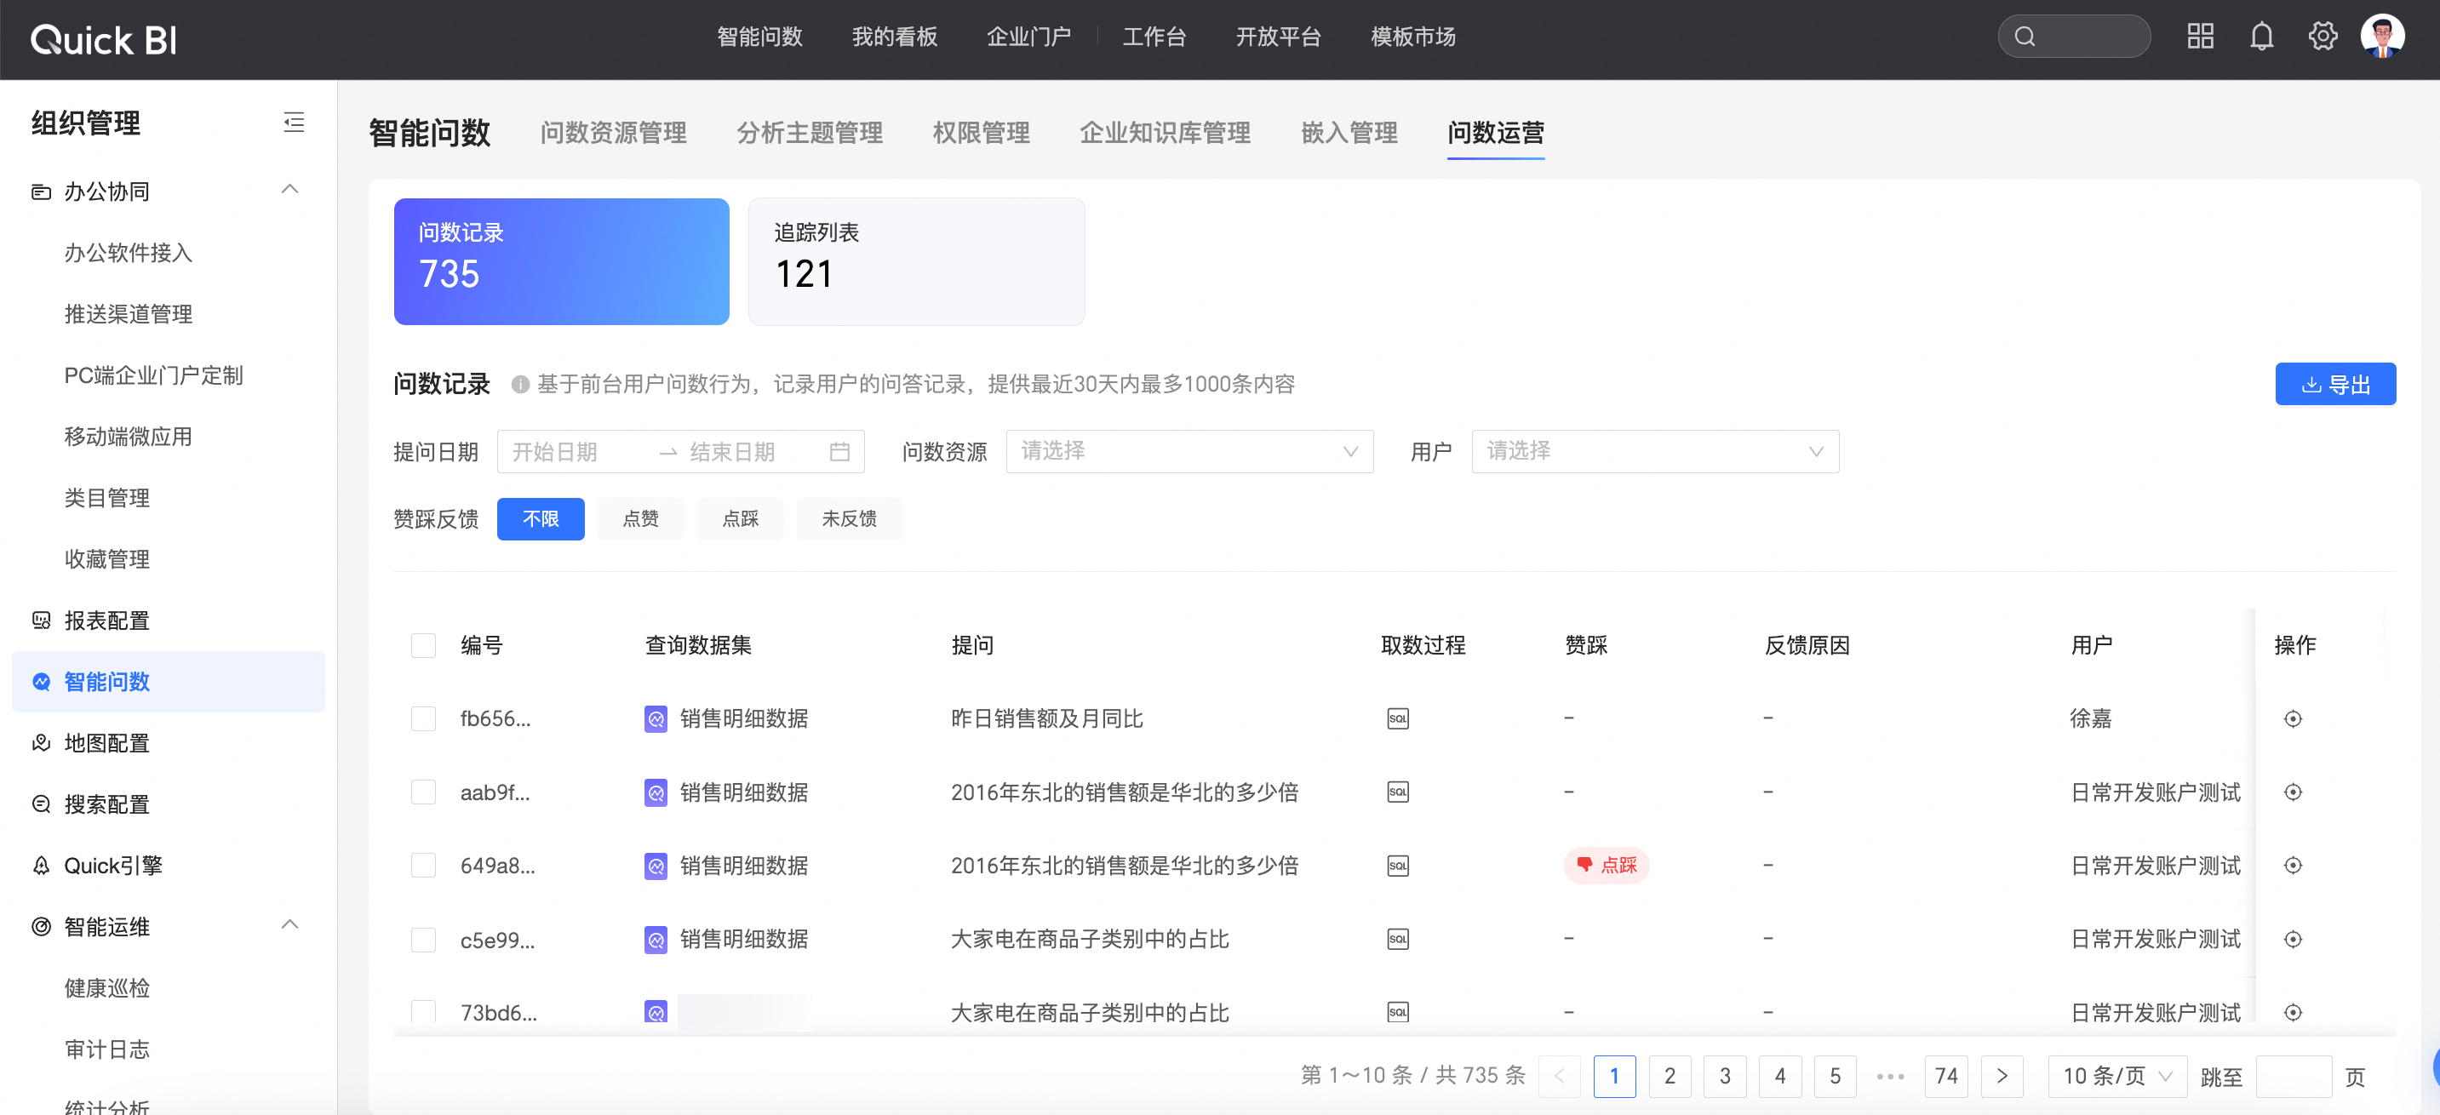Select 未反馈 feedback filter
Viewport: 2440px width, 1115px height.
[849, 519]
